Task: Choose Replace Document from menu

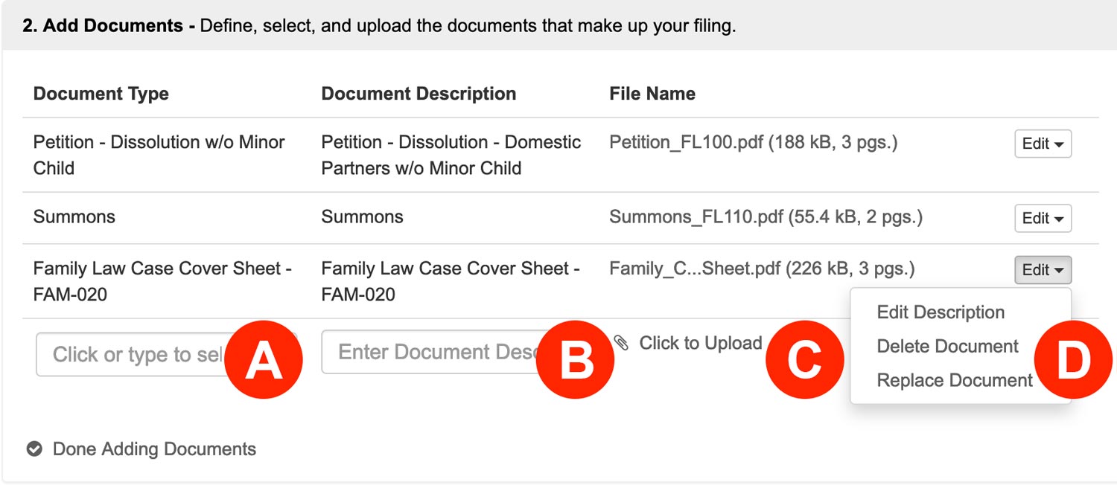Action: click(955, 380)
